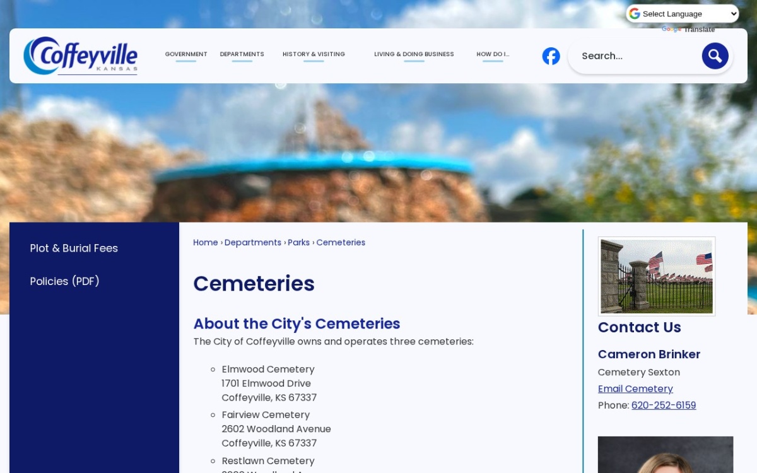Open the History & Visiting menu
Screen dimensions: 757x473
click(x=314, y=54)
